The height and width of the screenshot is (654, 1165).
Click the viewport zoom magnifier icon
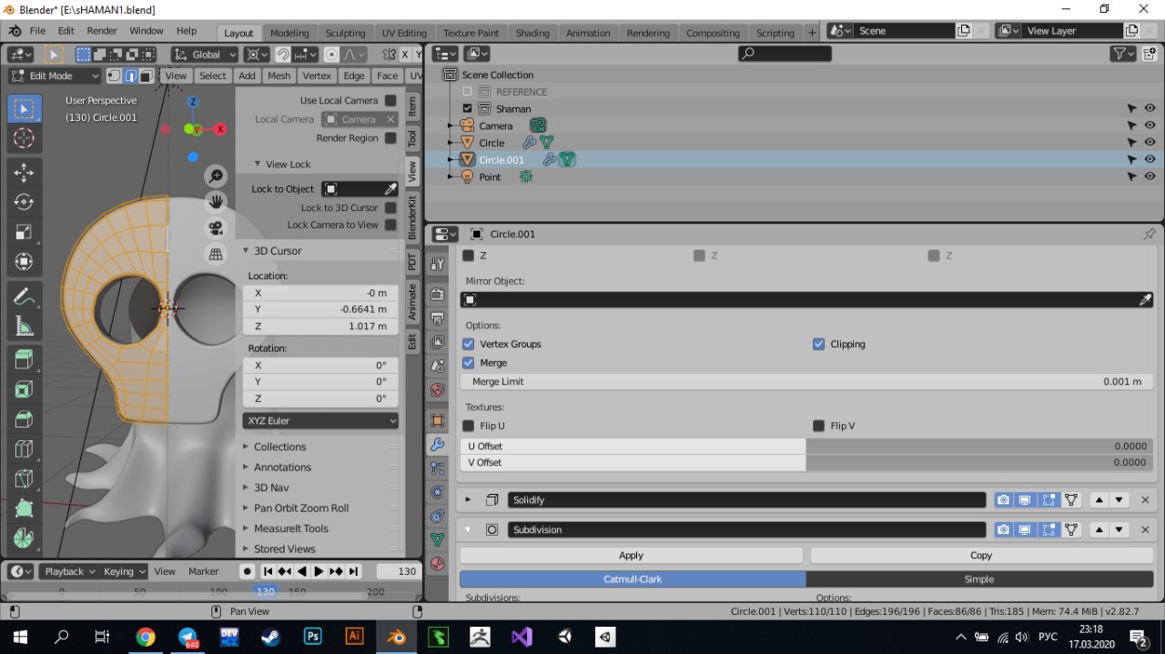pyautogui.click(x=216, y=176)
